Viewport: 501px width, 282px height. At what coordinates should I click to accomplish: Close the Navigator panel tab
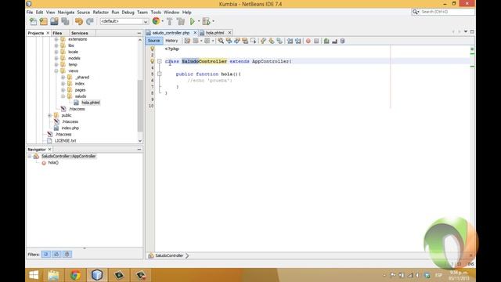pyautogui.click(x=49, y=150)
